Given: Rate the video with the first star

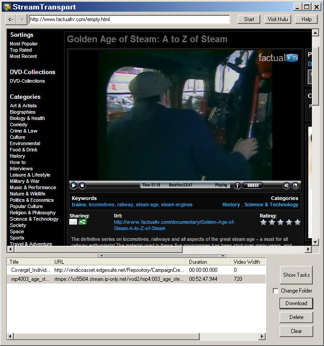Looking at the screenshot, I should tap(263, 222).
